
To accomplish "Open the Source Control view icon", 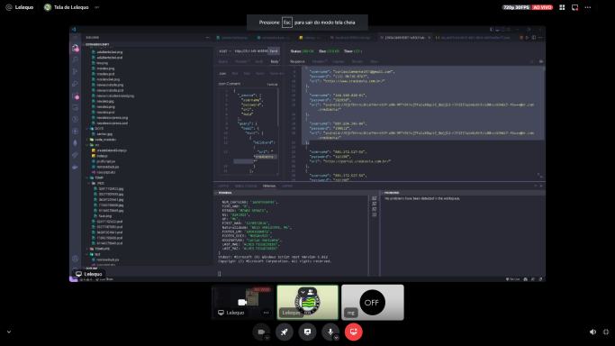I will pos(75,71).
